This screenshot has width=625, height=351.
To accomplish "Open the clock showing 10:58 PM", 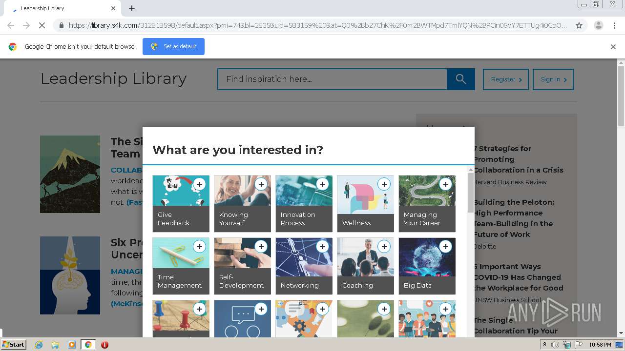I will (600, 345).
